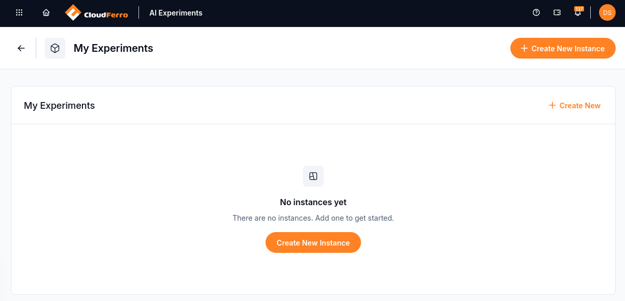Open the DS user avatar menu
Screen dimensions: 625x301
coord(607,12)
